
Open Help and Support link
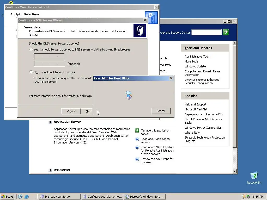coord(195,104)
